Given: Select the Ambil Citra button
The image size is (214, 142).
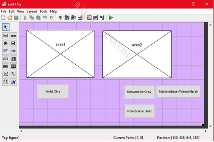Looking at the screenshot, I should [x=53, y=91].
